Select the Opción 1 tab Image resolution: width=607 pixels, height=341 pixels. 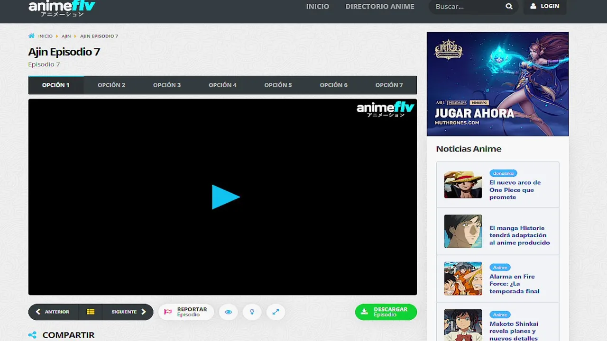(x=56, y=85)
